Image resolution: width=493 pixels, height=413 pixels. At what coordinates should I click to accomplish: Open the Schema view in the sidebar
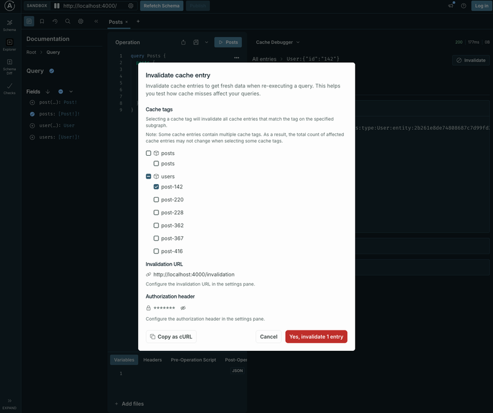[x=9, y=23]
